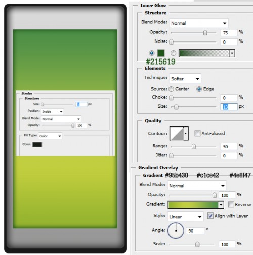This screenshot has height=255, width=253.
Task: Open the gradient Style dropdown showing Linear
Action: click(x=186, y=217)
